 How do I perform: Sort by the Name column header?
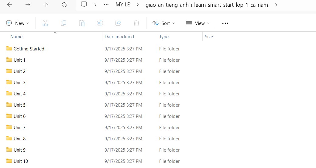(16, 37)
